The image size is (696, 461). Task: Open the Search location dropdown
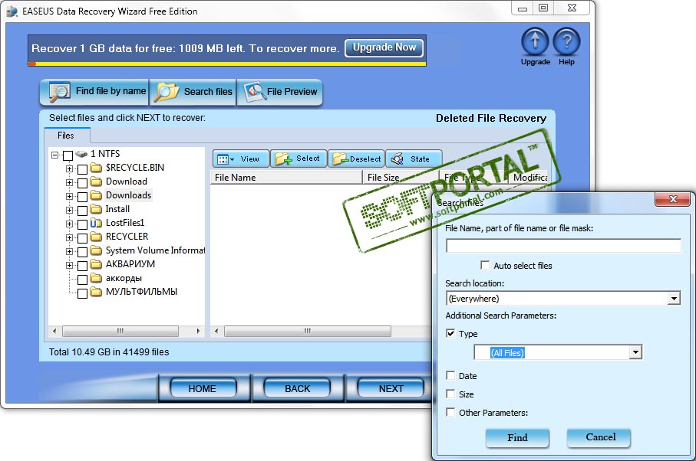click(674, 299)
